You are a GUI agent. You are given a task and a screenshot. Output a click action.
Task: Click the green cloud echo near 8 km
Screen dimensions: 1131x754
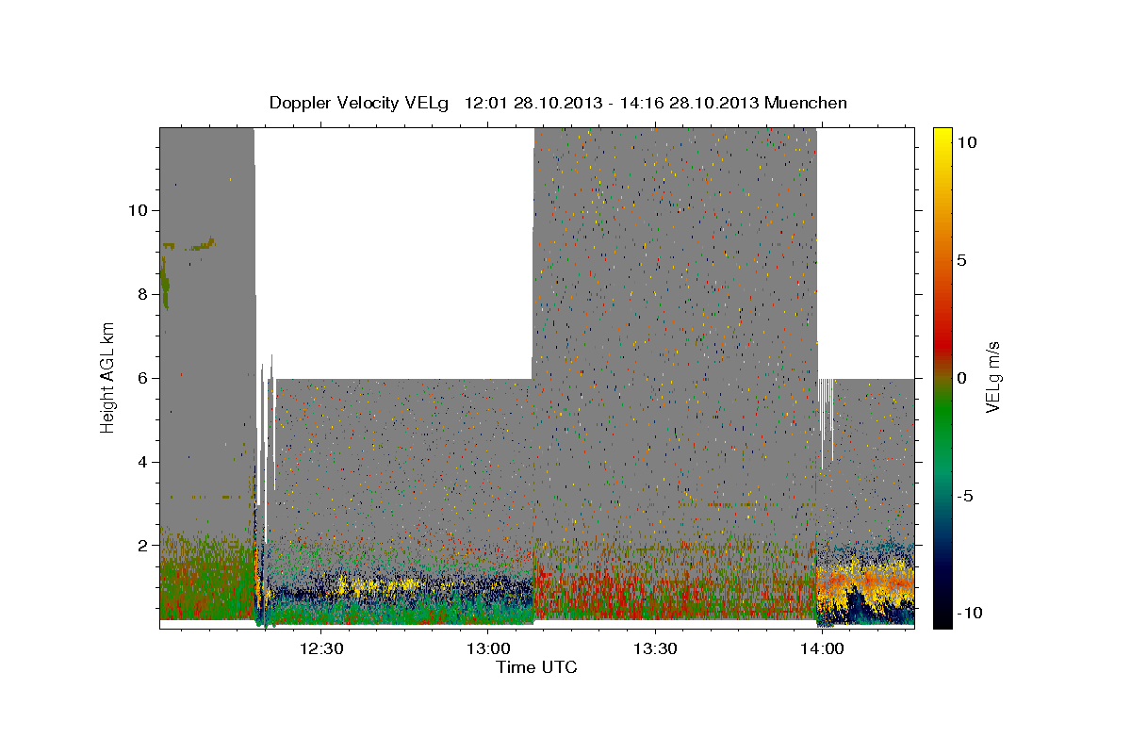click(165, 281)
